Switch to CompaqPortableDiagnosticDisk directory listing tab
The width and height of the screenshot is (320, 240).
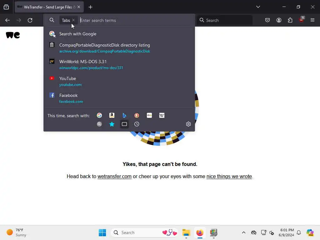click(119, 48)
